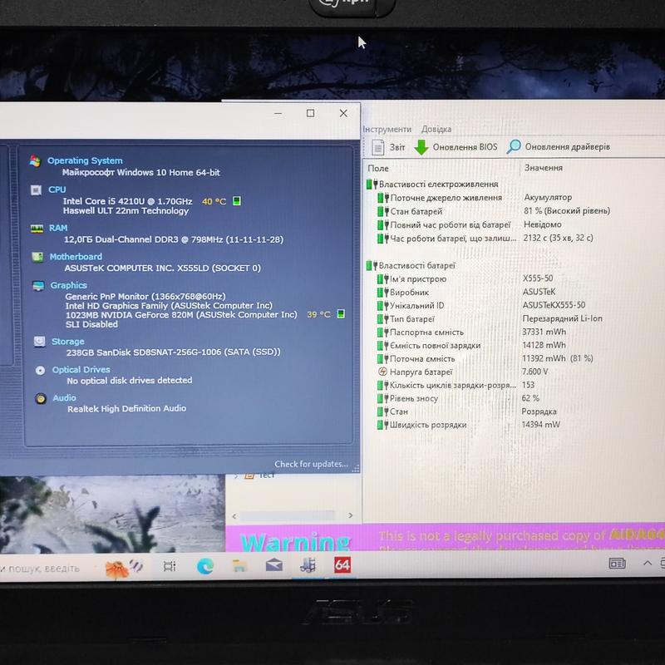Click the Значення column header
The height and width of the screenshot is (665, 665).
(543, 168)
